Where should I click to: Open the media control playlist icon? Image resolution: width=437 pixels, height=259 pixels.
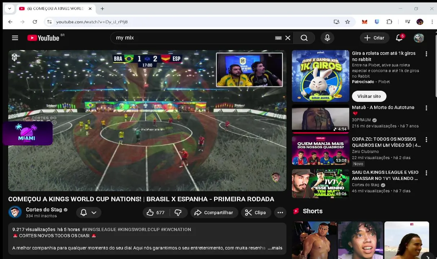click(x=407, y=22)
